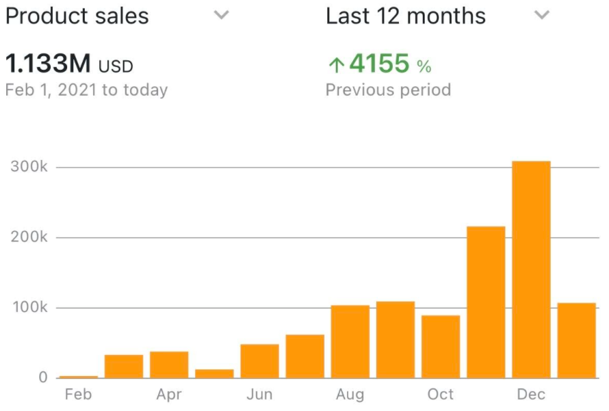Click the August sales bar
The image size is (609, 411).
(x=350, y=341)
